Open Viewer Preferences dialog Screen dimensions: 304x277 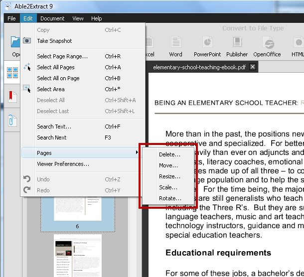pos(83,164)
